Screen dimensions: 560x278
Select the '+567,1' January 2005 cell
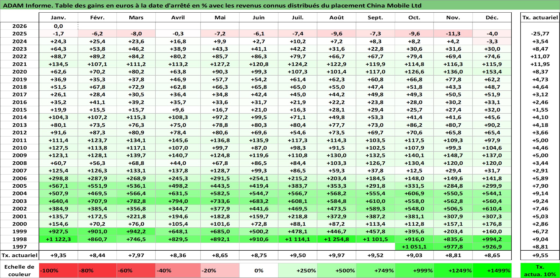tap(59, 186)
